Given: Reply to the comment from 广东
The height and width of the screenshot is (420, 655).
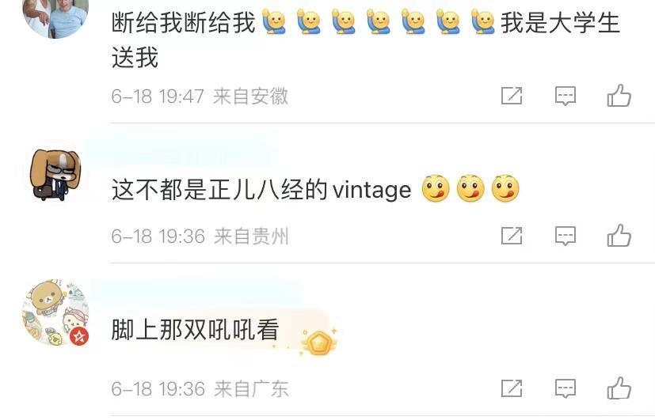Looking at the screenshot, I should pyautogui.click(x=566, y=388).
